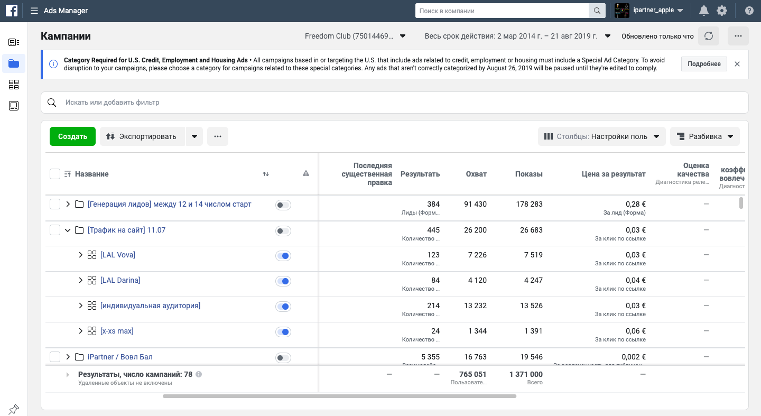This screenshot has height=416, width=761.
Task: Click the Подробнее button in notice
Action: [704, 64]
